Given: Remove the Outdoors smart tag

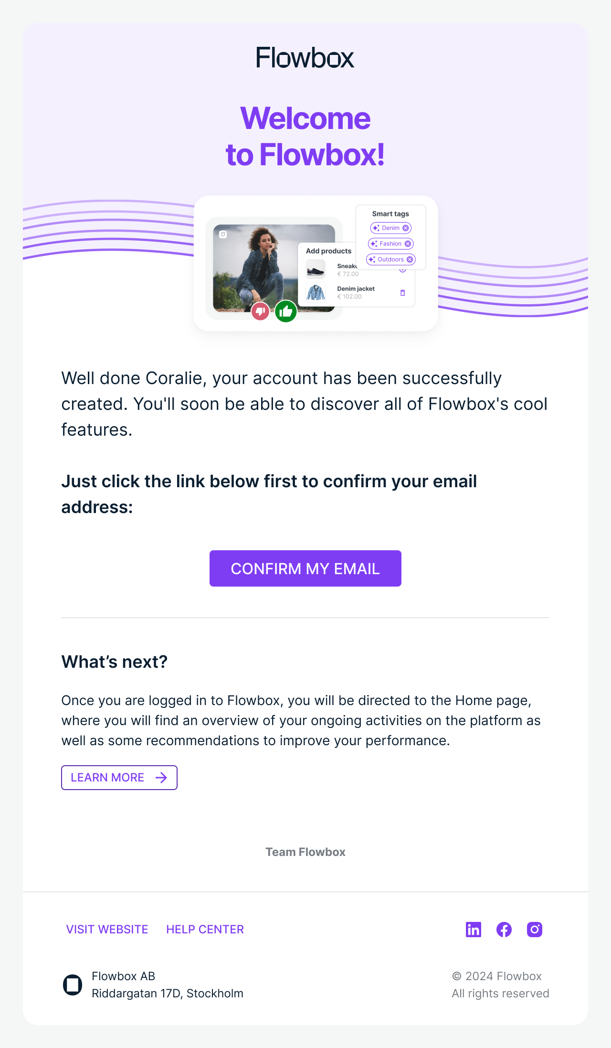Looking at the screenshot, I should (x=410, y=259).
